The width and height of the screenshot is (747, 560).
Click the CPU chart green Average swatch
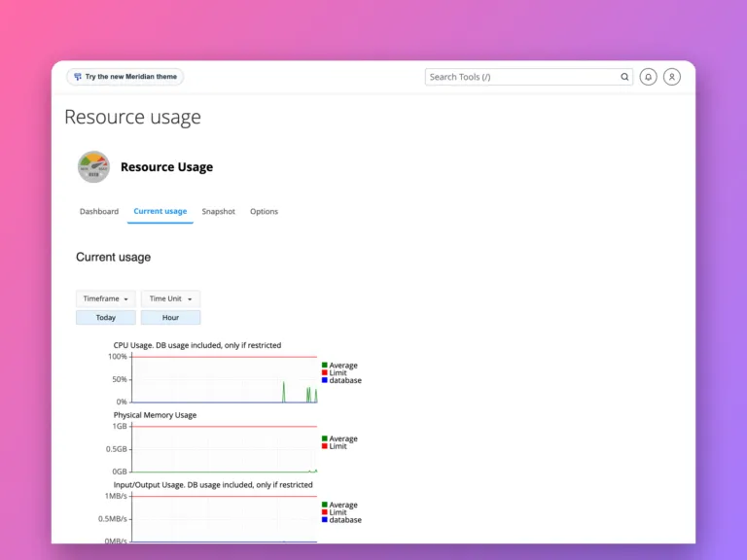click(x=325, y=366)
